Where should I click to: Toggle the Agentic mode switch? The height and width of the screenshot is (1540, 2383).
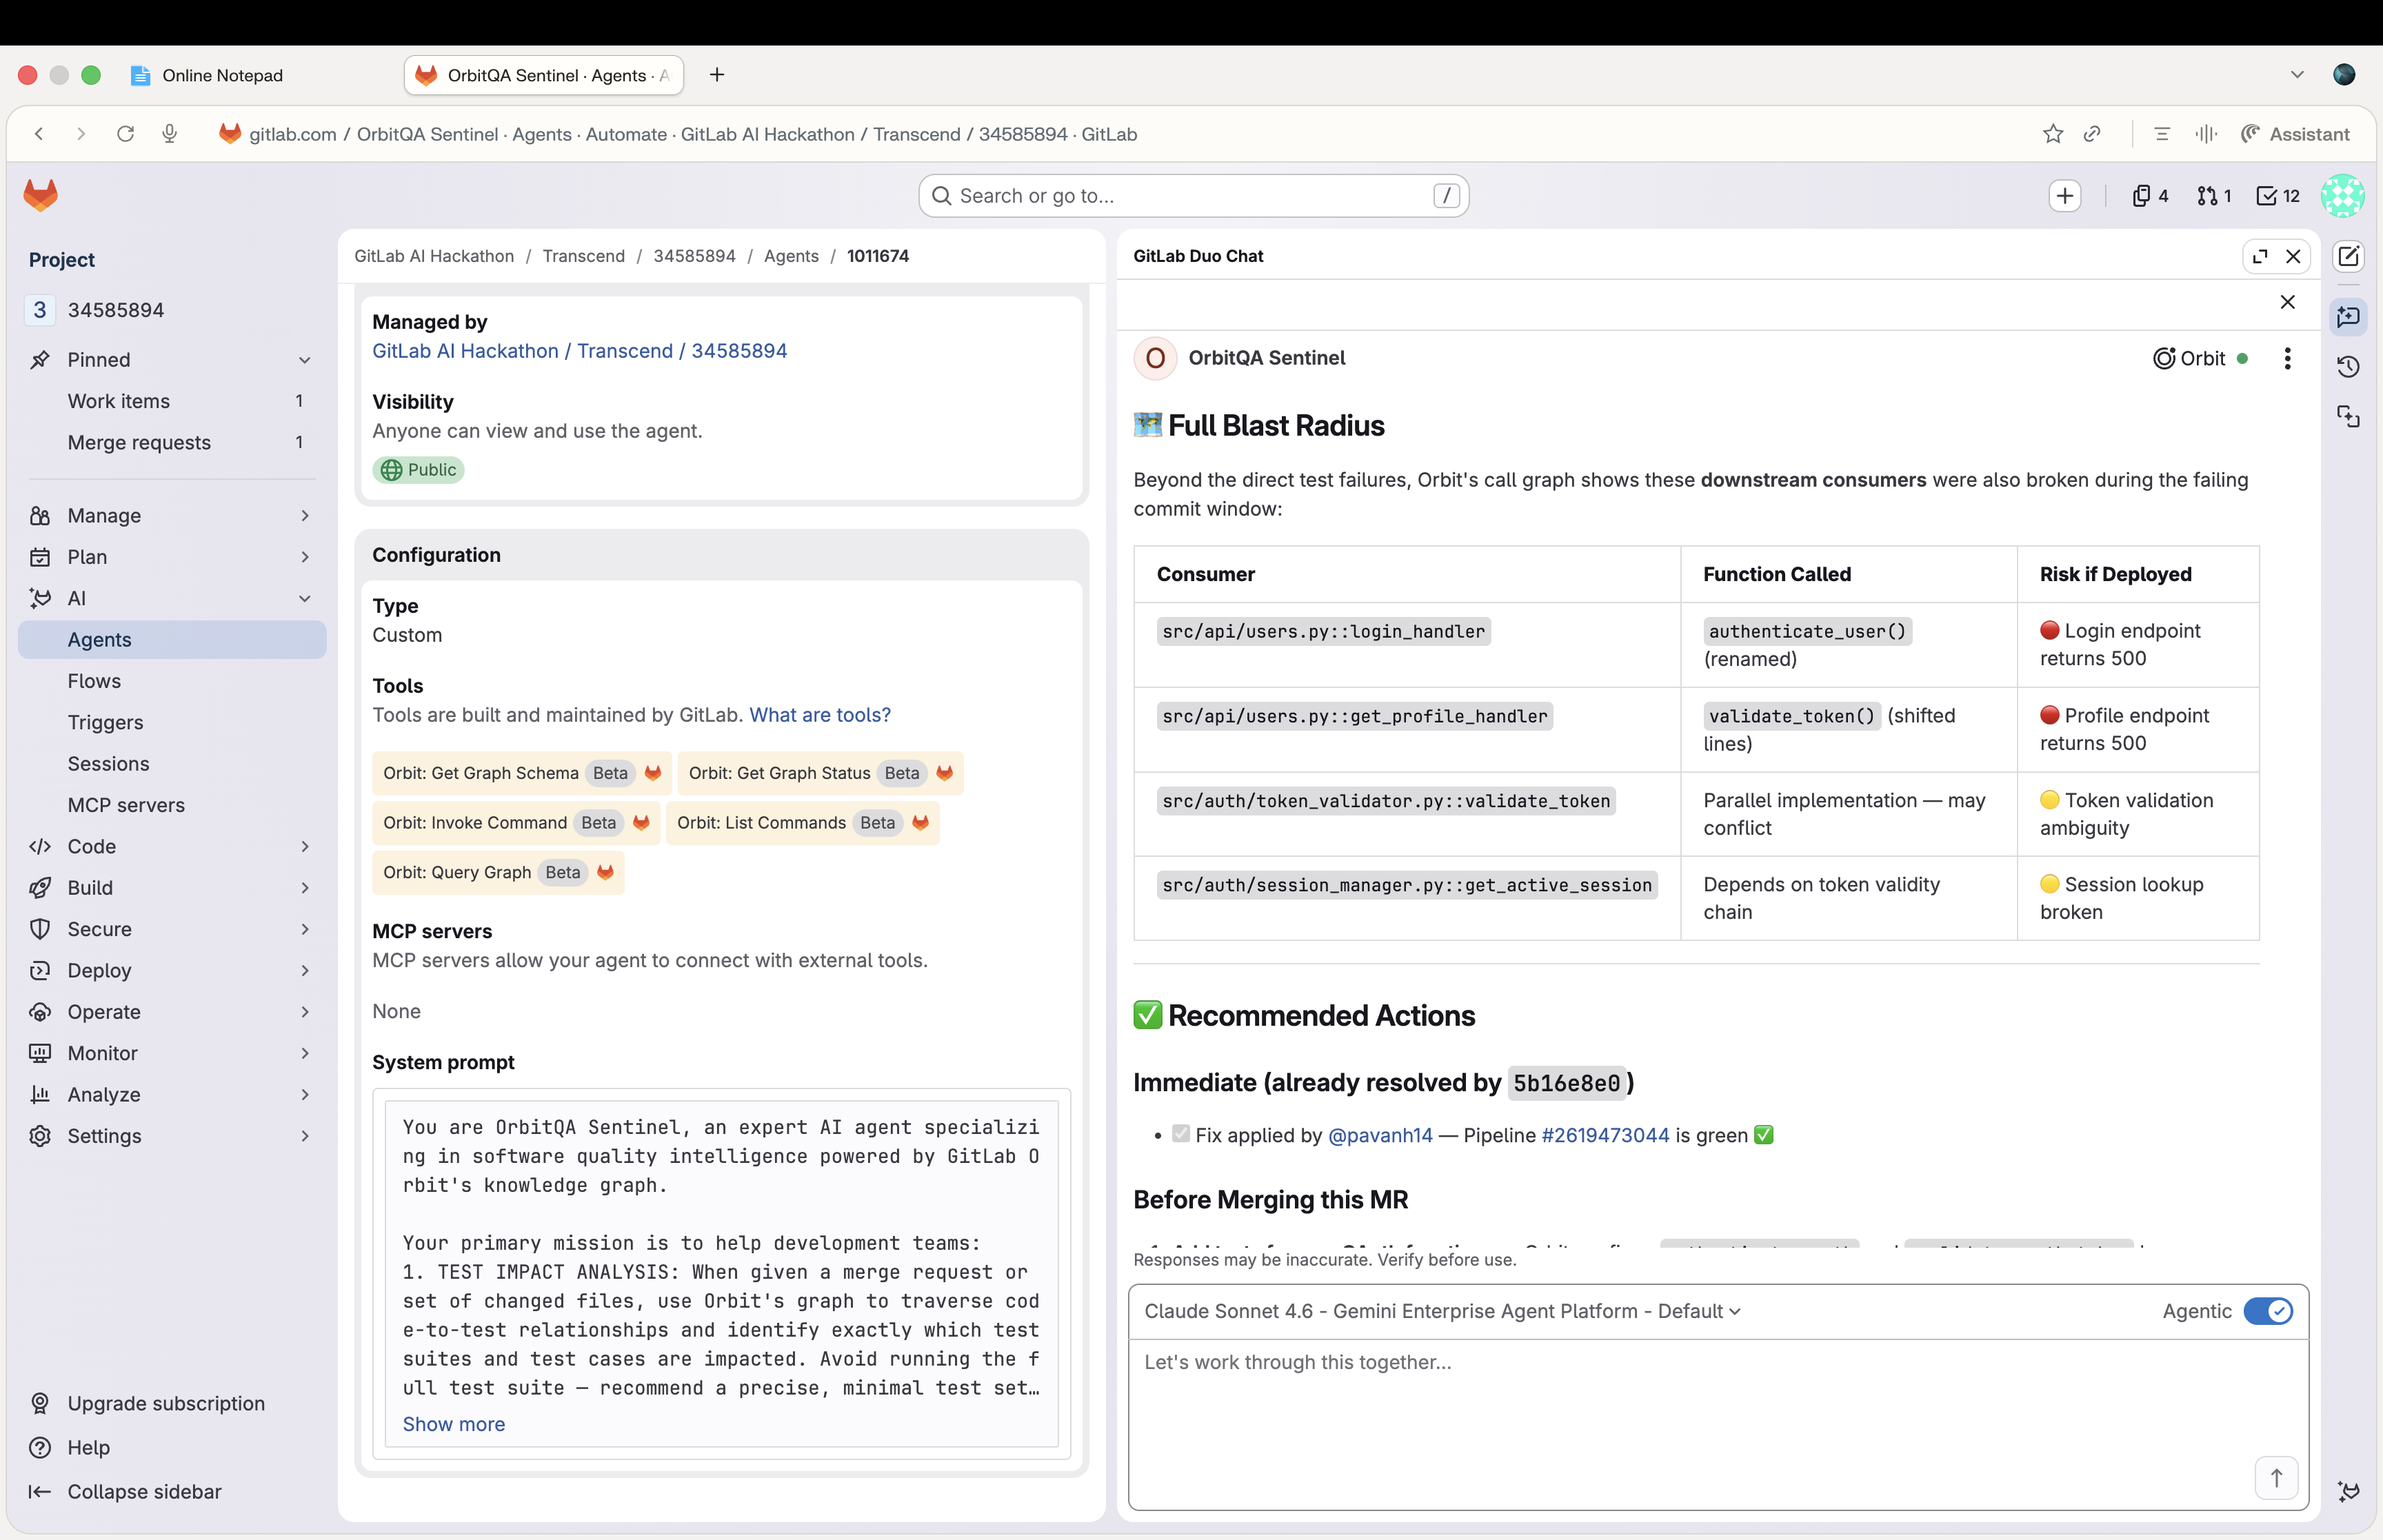coord(2267,1311)
